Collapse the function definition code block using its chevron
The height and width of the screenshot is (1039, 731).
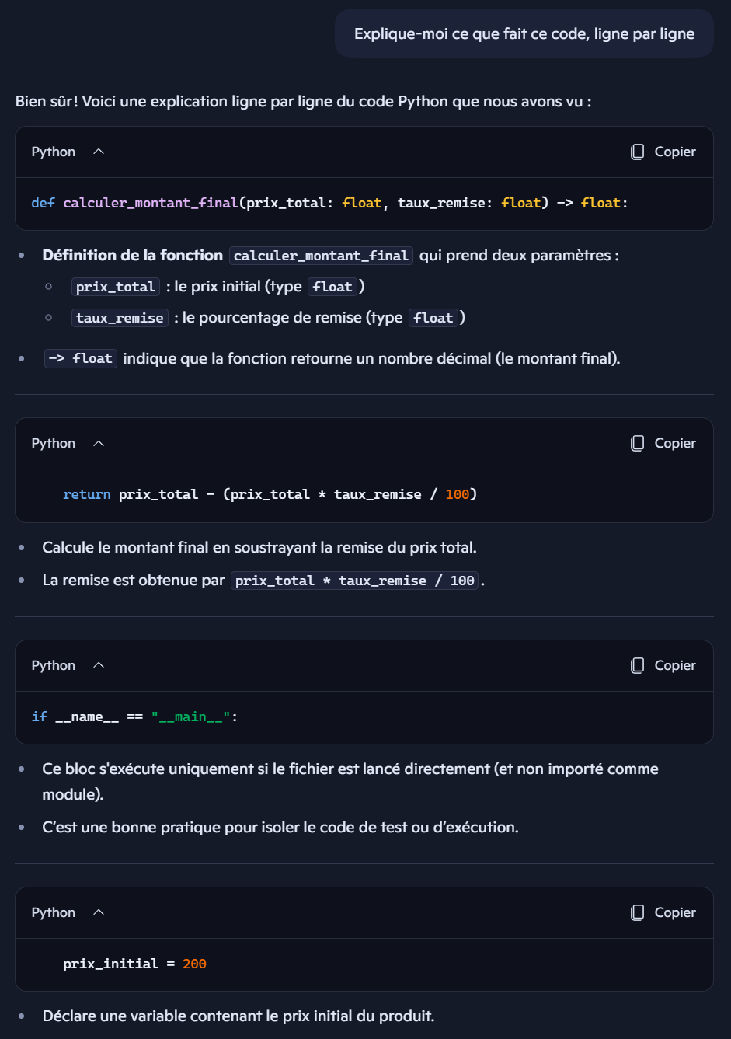99,152
